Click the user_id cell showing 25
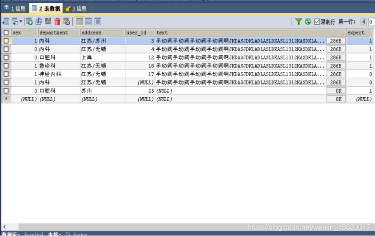This screenshot has height=236, width=375. coord(140,91)
